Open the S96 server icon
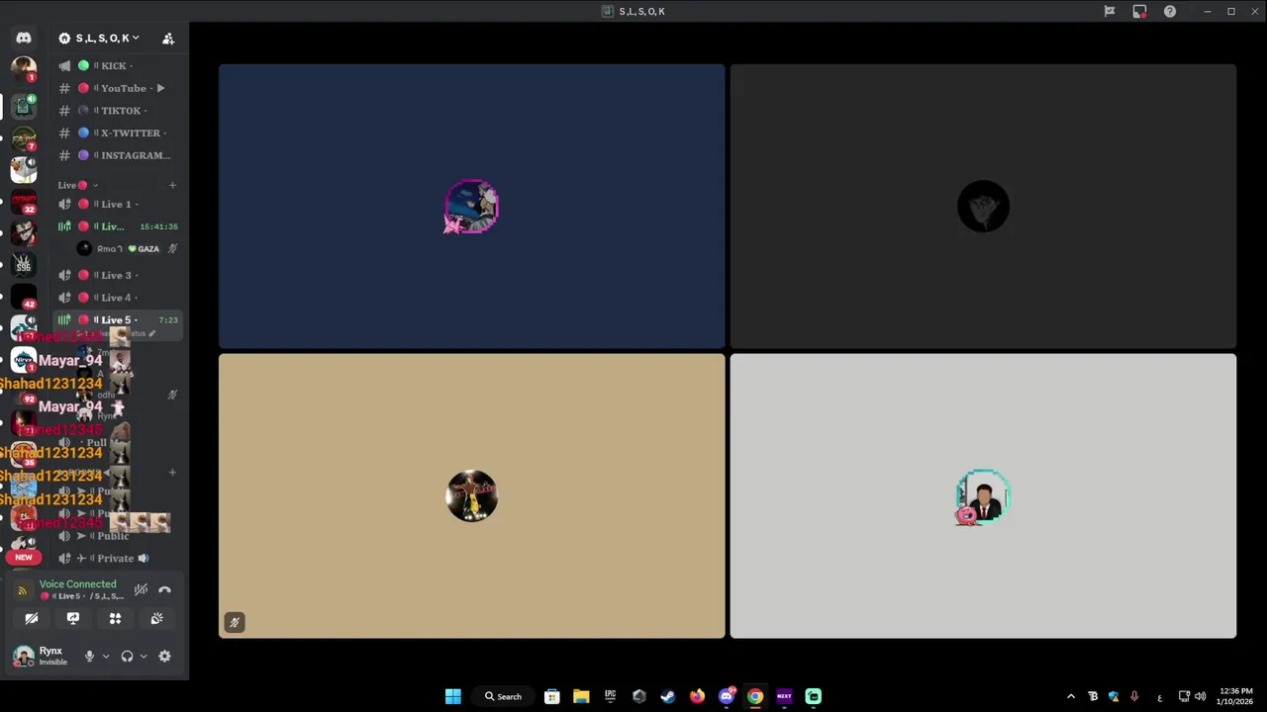 click(24, 266)
